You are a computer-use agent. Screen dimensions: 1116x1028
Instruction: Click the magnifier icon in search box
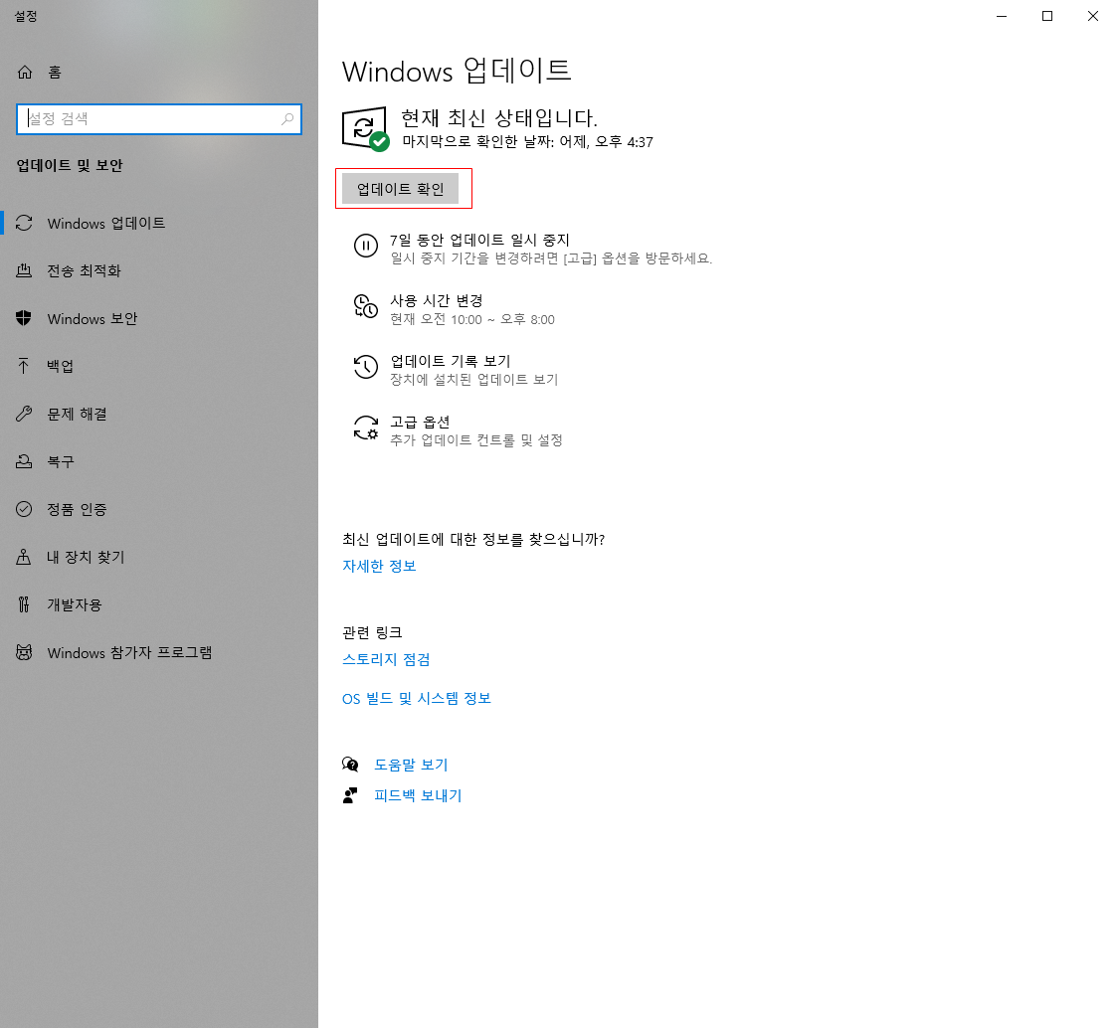tap(287, 119)
